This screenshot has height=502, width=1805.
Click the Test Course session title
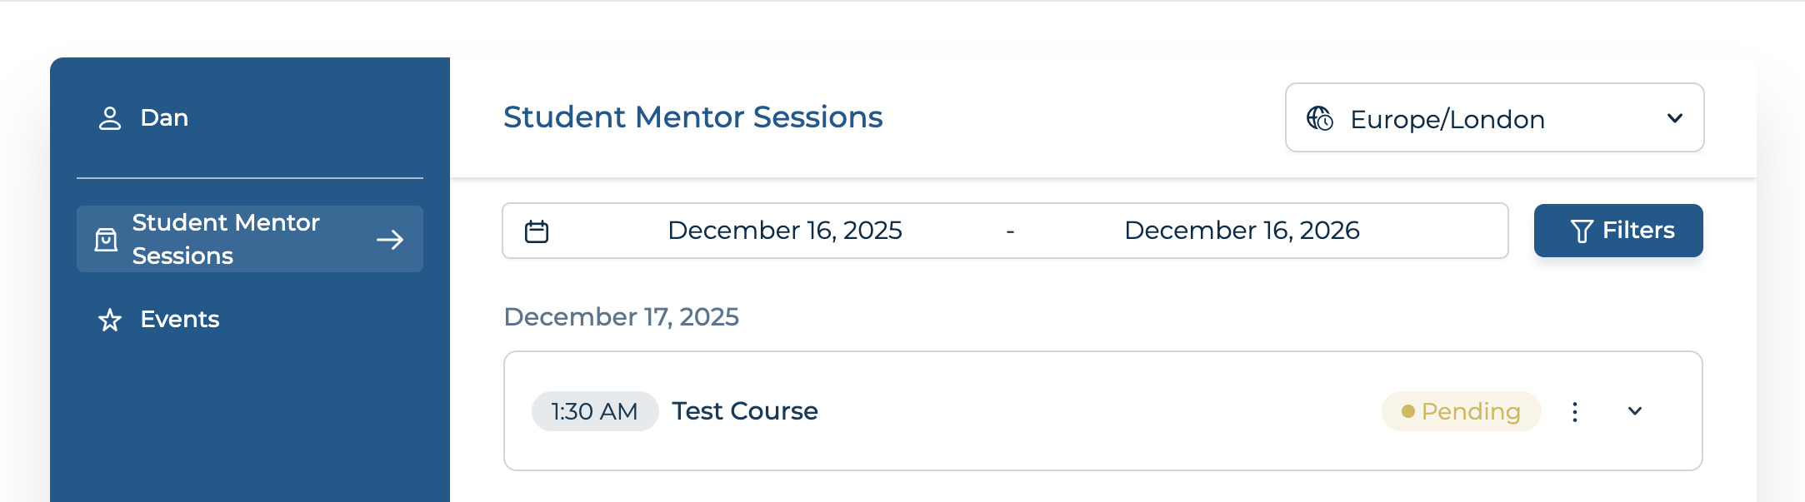[x=745, y=411]
